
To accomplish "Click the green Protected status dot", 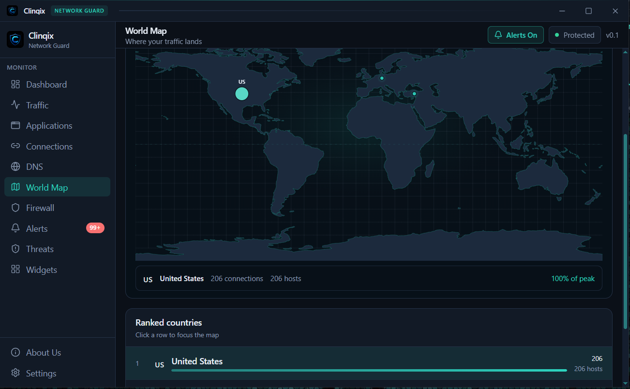I will [557, 35].
